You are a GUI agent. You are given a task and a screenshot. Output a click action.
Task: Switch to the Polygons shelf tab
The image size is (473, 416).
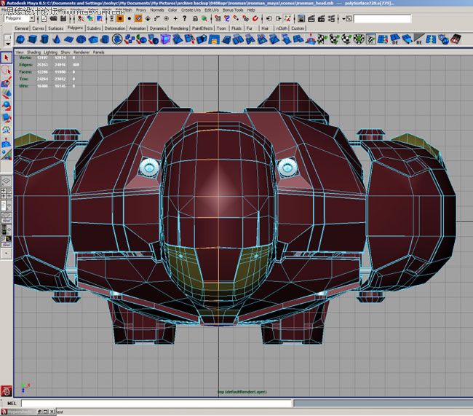click(x=75, y=28)
